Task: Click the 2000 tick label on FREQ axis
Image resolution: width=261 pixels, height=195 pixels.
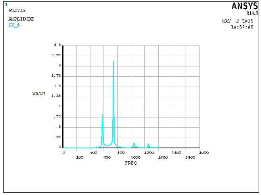Action: click(204, 153)
